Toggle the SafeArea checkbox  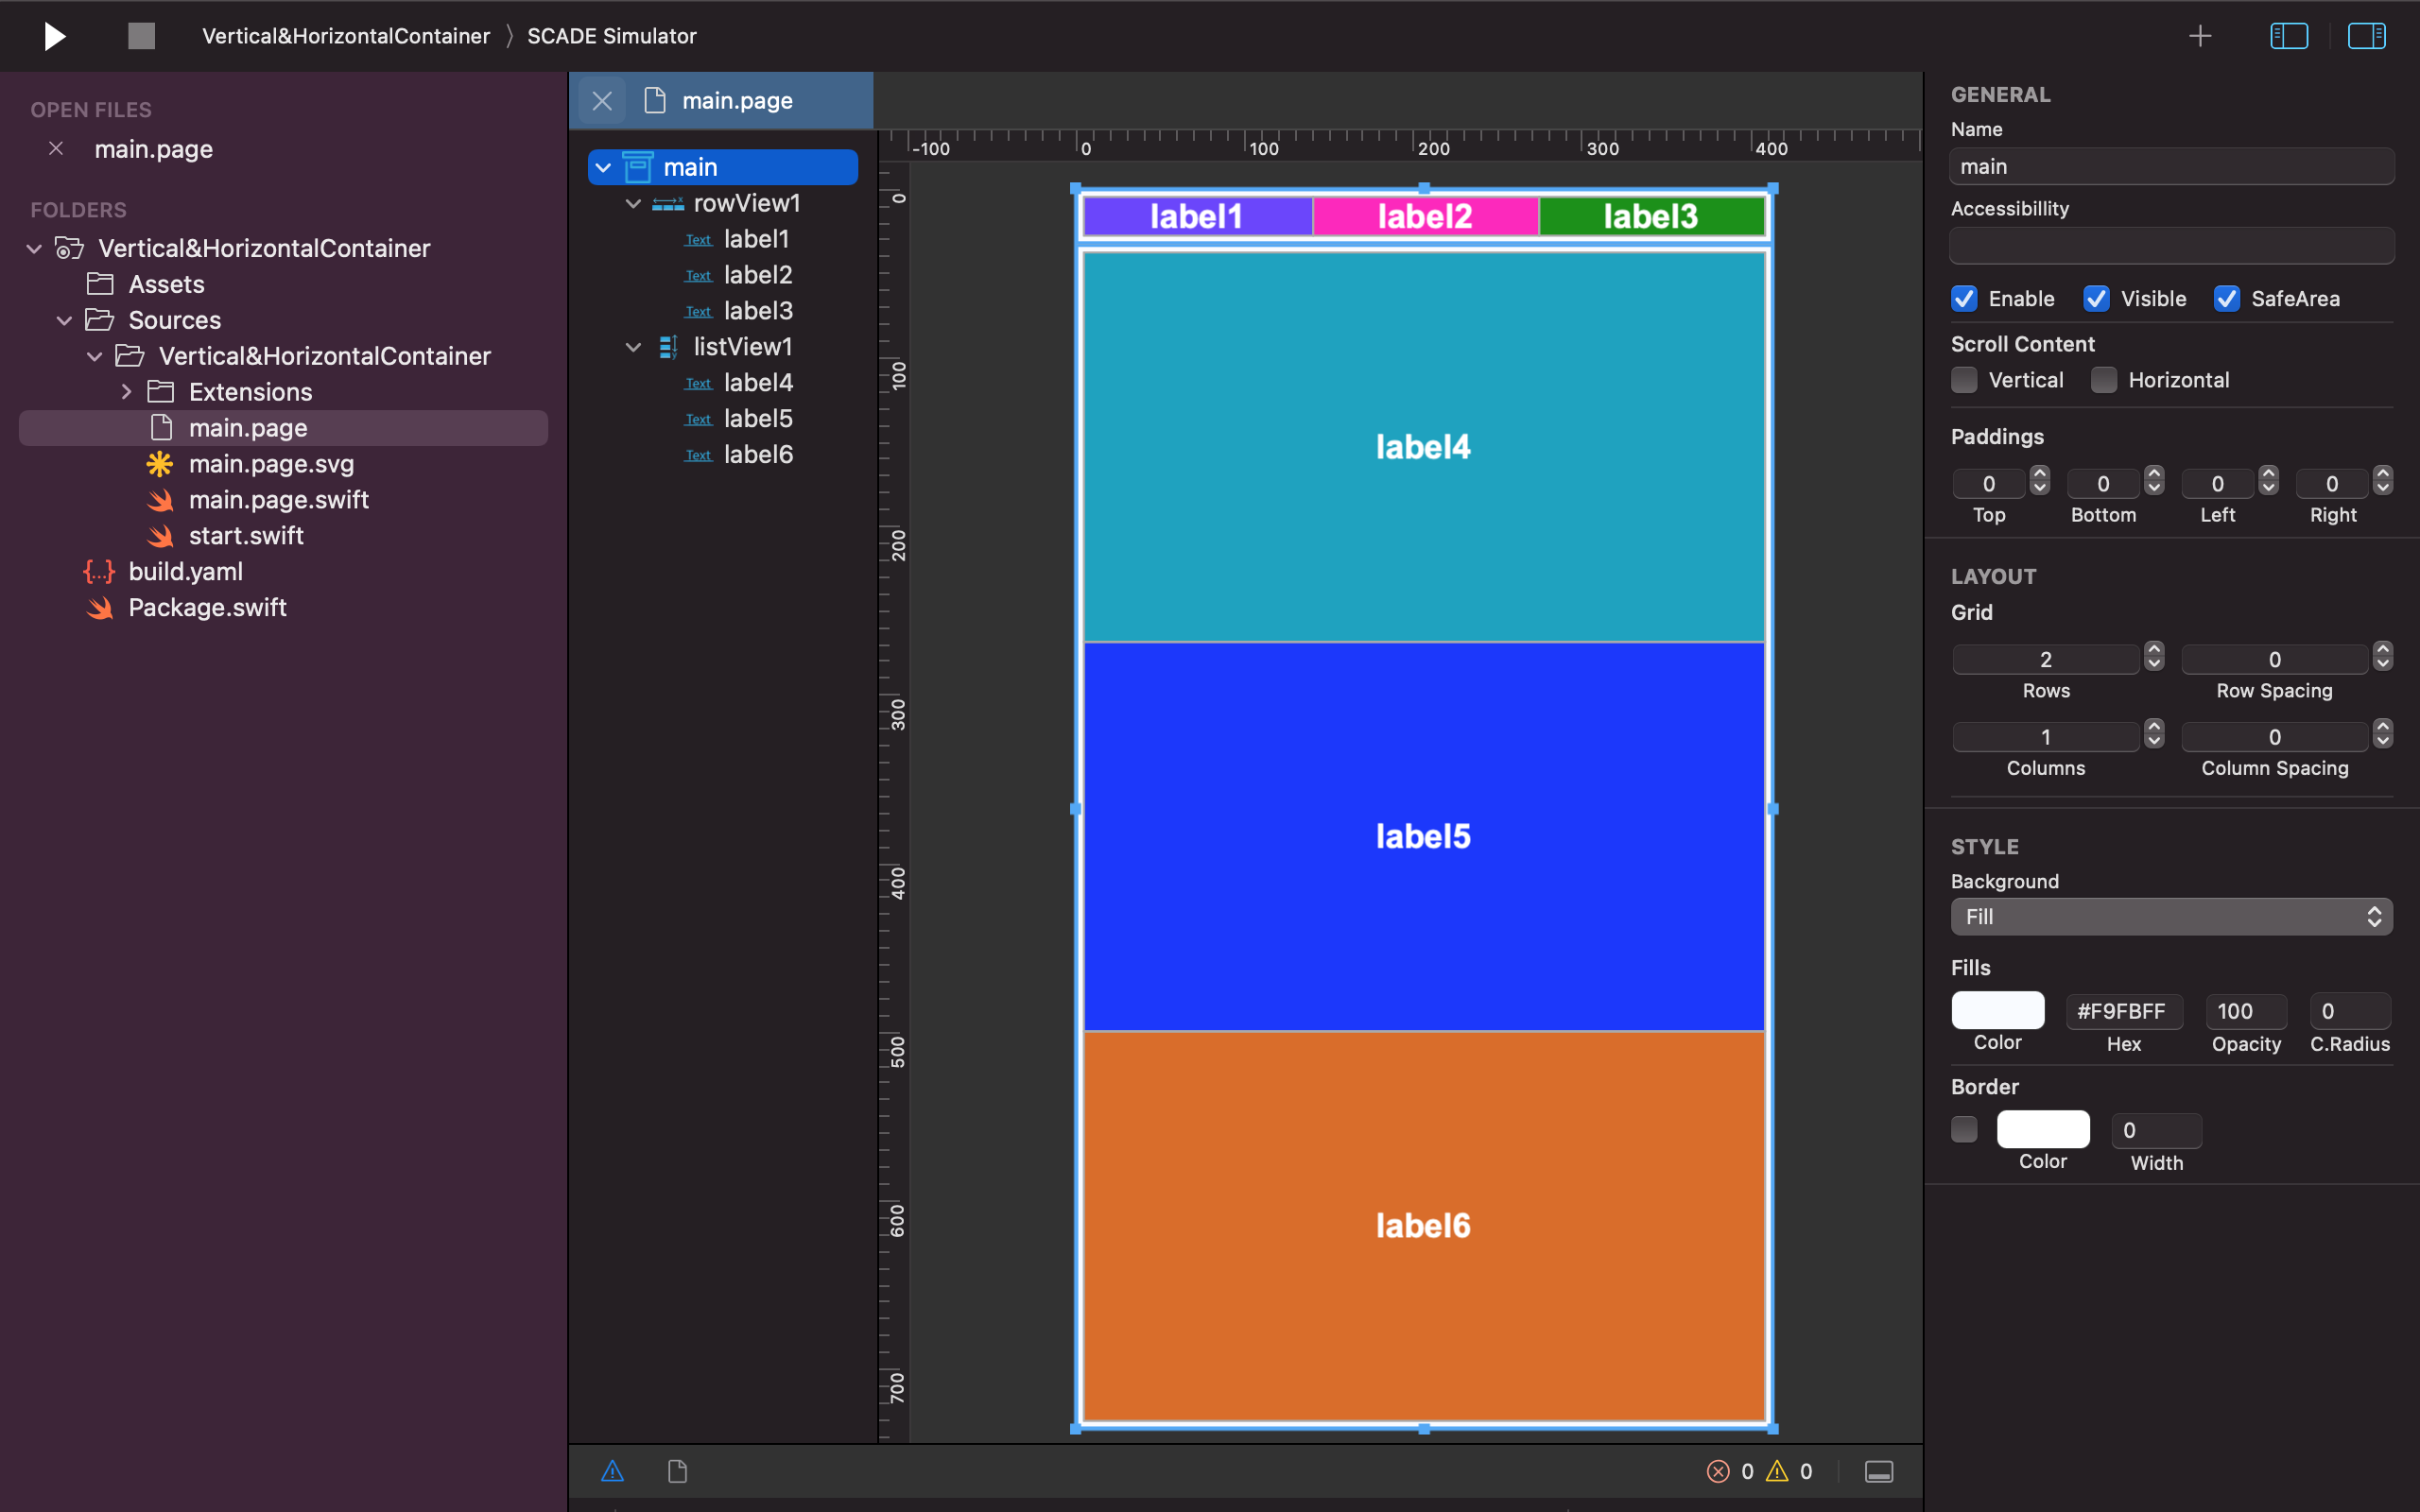click(2227, 299)
